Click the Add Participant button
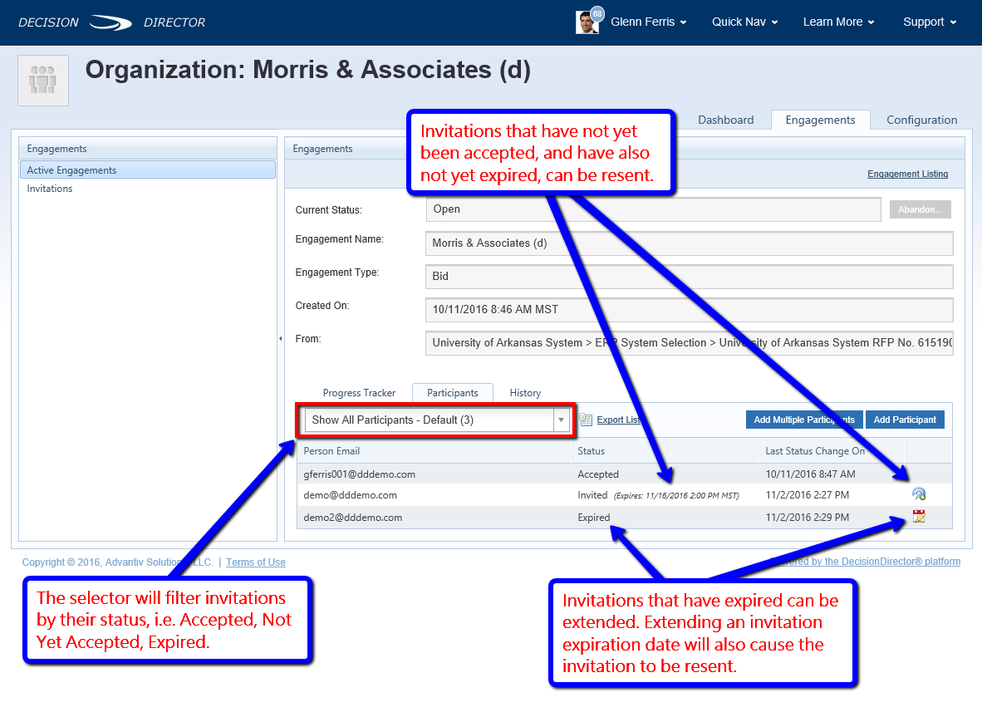Image resolution: width=982 pixels, height=712 pixels. (905, 420)
